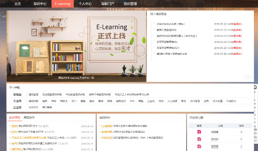Click the E-Learning 正式上线 banner image
The image size is (258, 151).
(x=76, y=46)
